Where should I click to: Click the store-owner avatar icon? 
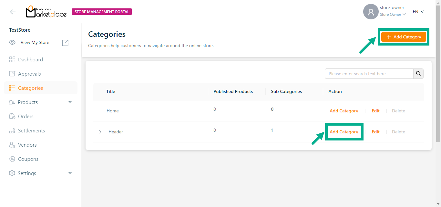371,12
